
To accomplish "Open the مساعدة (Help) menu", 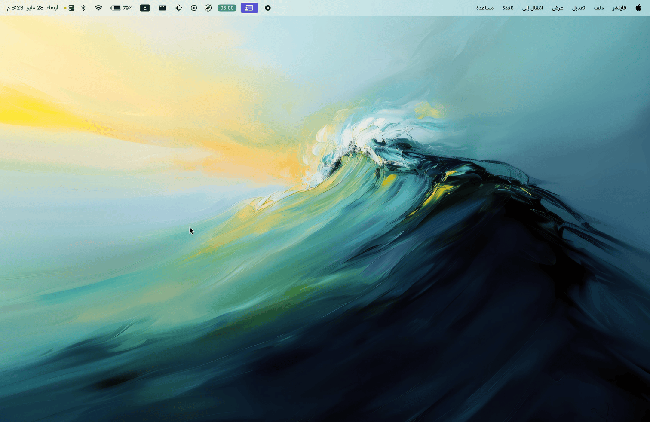I will (x=484, y=8).
